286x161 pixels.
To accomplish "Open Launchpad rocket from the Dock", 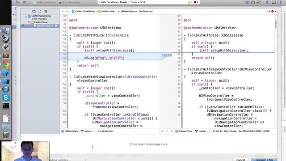I will pos(6,47).
